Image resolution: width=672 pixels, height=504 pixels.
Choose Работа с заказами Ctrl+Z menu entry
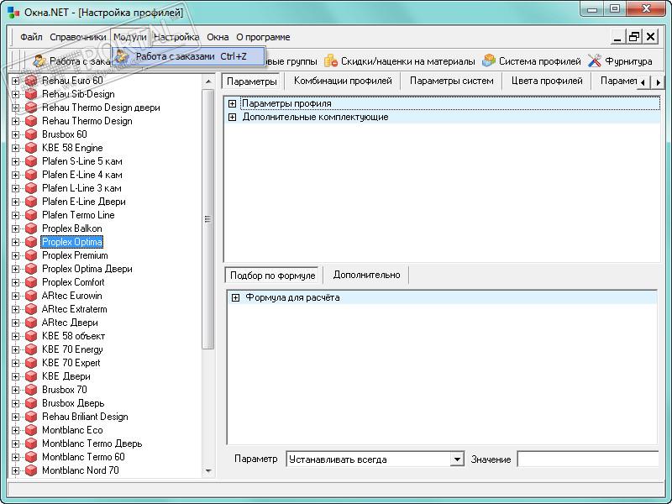[188, 56]
